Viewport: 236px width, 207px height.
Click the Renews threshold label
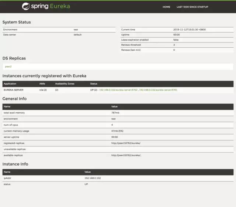131,45
